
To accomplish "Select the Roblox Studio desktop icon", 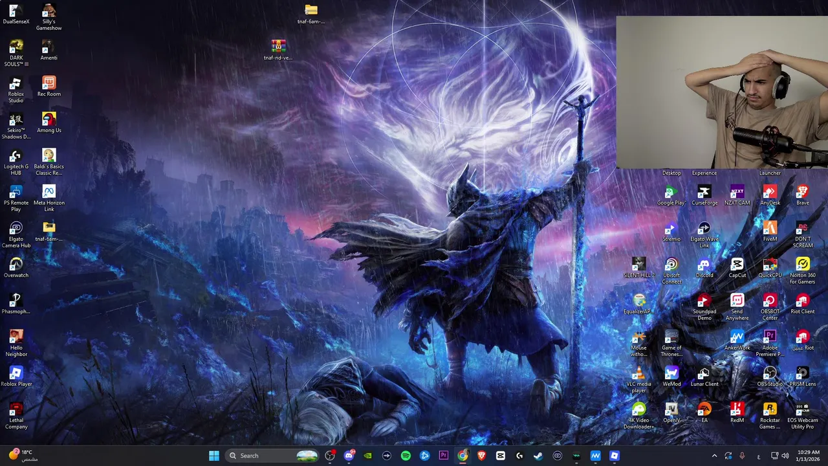I will 16,90.
